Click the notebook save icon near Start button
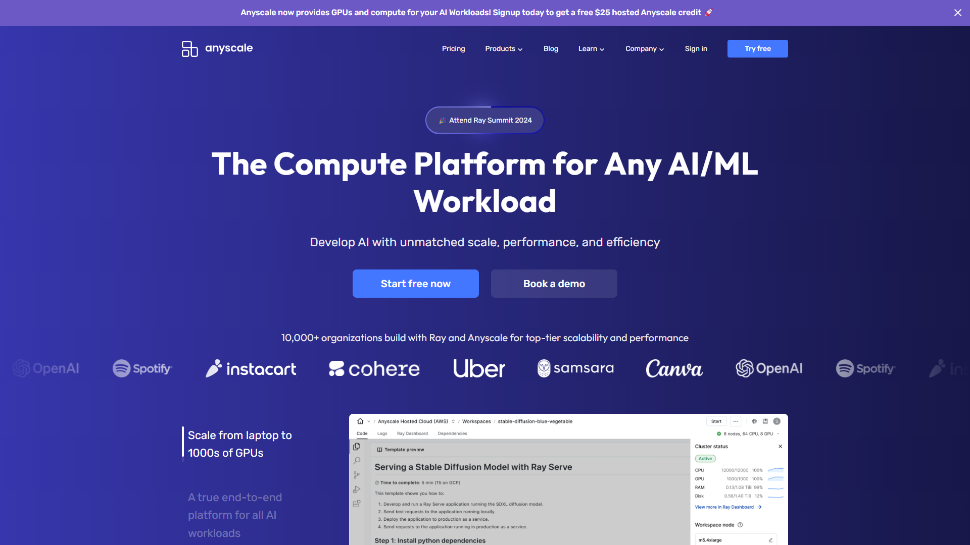 tap(765, 421)
